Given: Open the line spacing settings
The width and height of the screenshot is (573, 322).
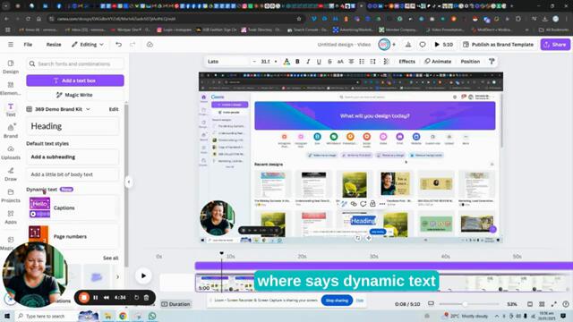Looking at the screenshot, I should click(372, 62).
